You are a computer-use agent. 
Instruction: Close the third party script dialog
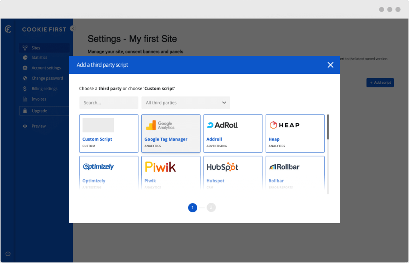click(x=330, y=65)
